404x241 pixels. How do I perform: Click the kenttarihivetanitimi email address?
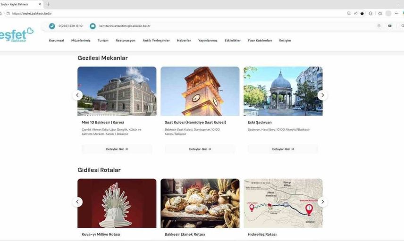click(x=125, y=26)
